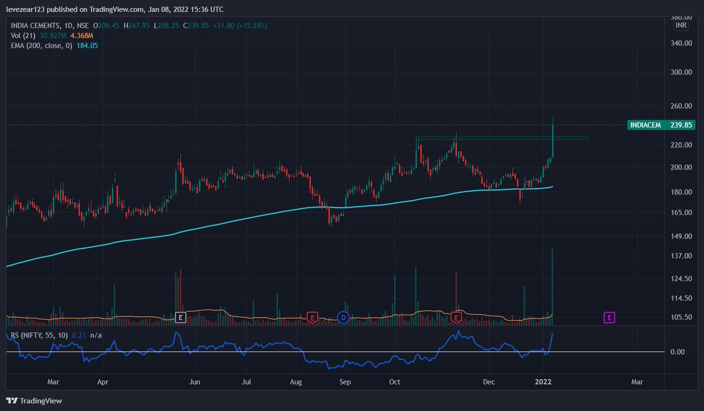Open the red earnings E marker beneath October peak

coord(456,318)
